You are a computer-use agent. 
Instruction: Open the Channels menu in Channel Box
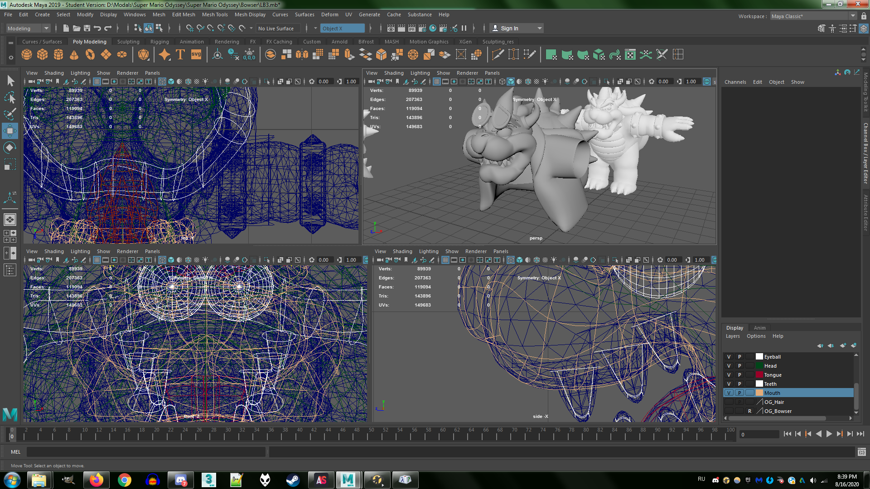pyautogui.click(x=735, y=82)
